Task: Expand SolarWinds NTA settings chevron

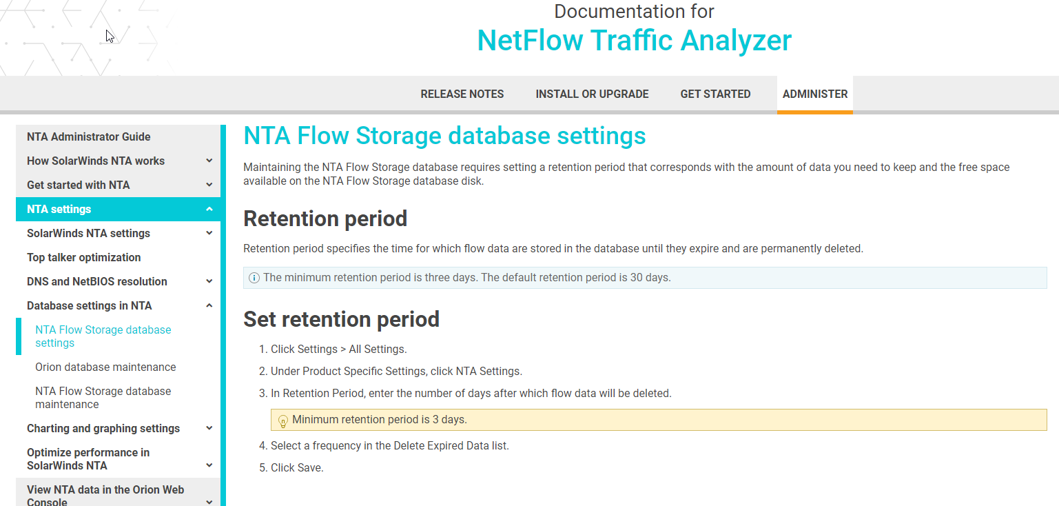Action: [209, 233]
